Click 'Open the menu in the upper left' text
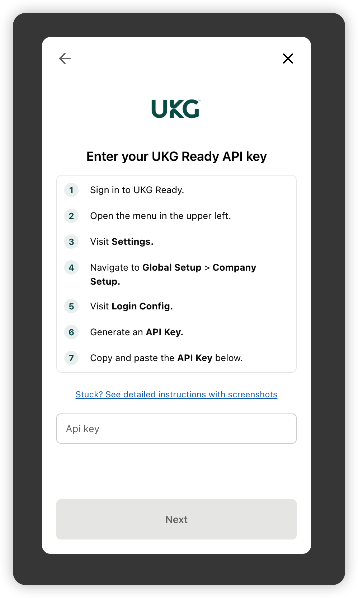This screenshot has height=598, width=358. point(160,216)
